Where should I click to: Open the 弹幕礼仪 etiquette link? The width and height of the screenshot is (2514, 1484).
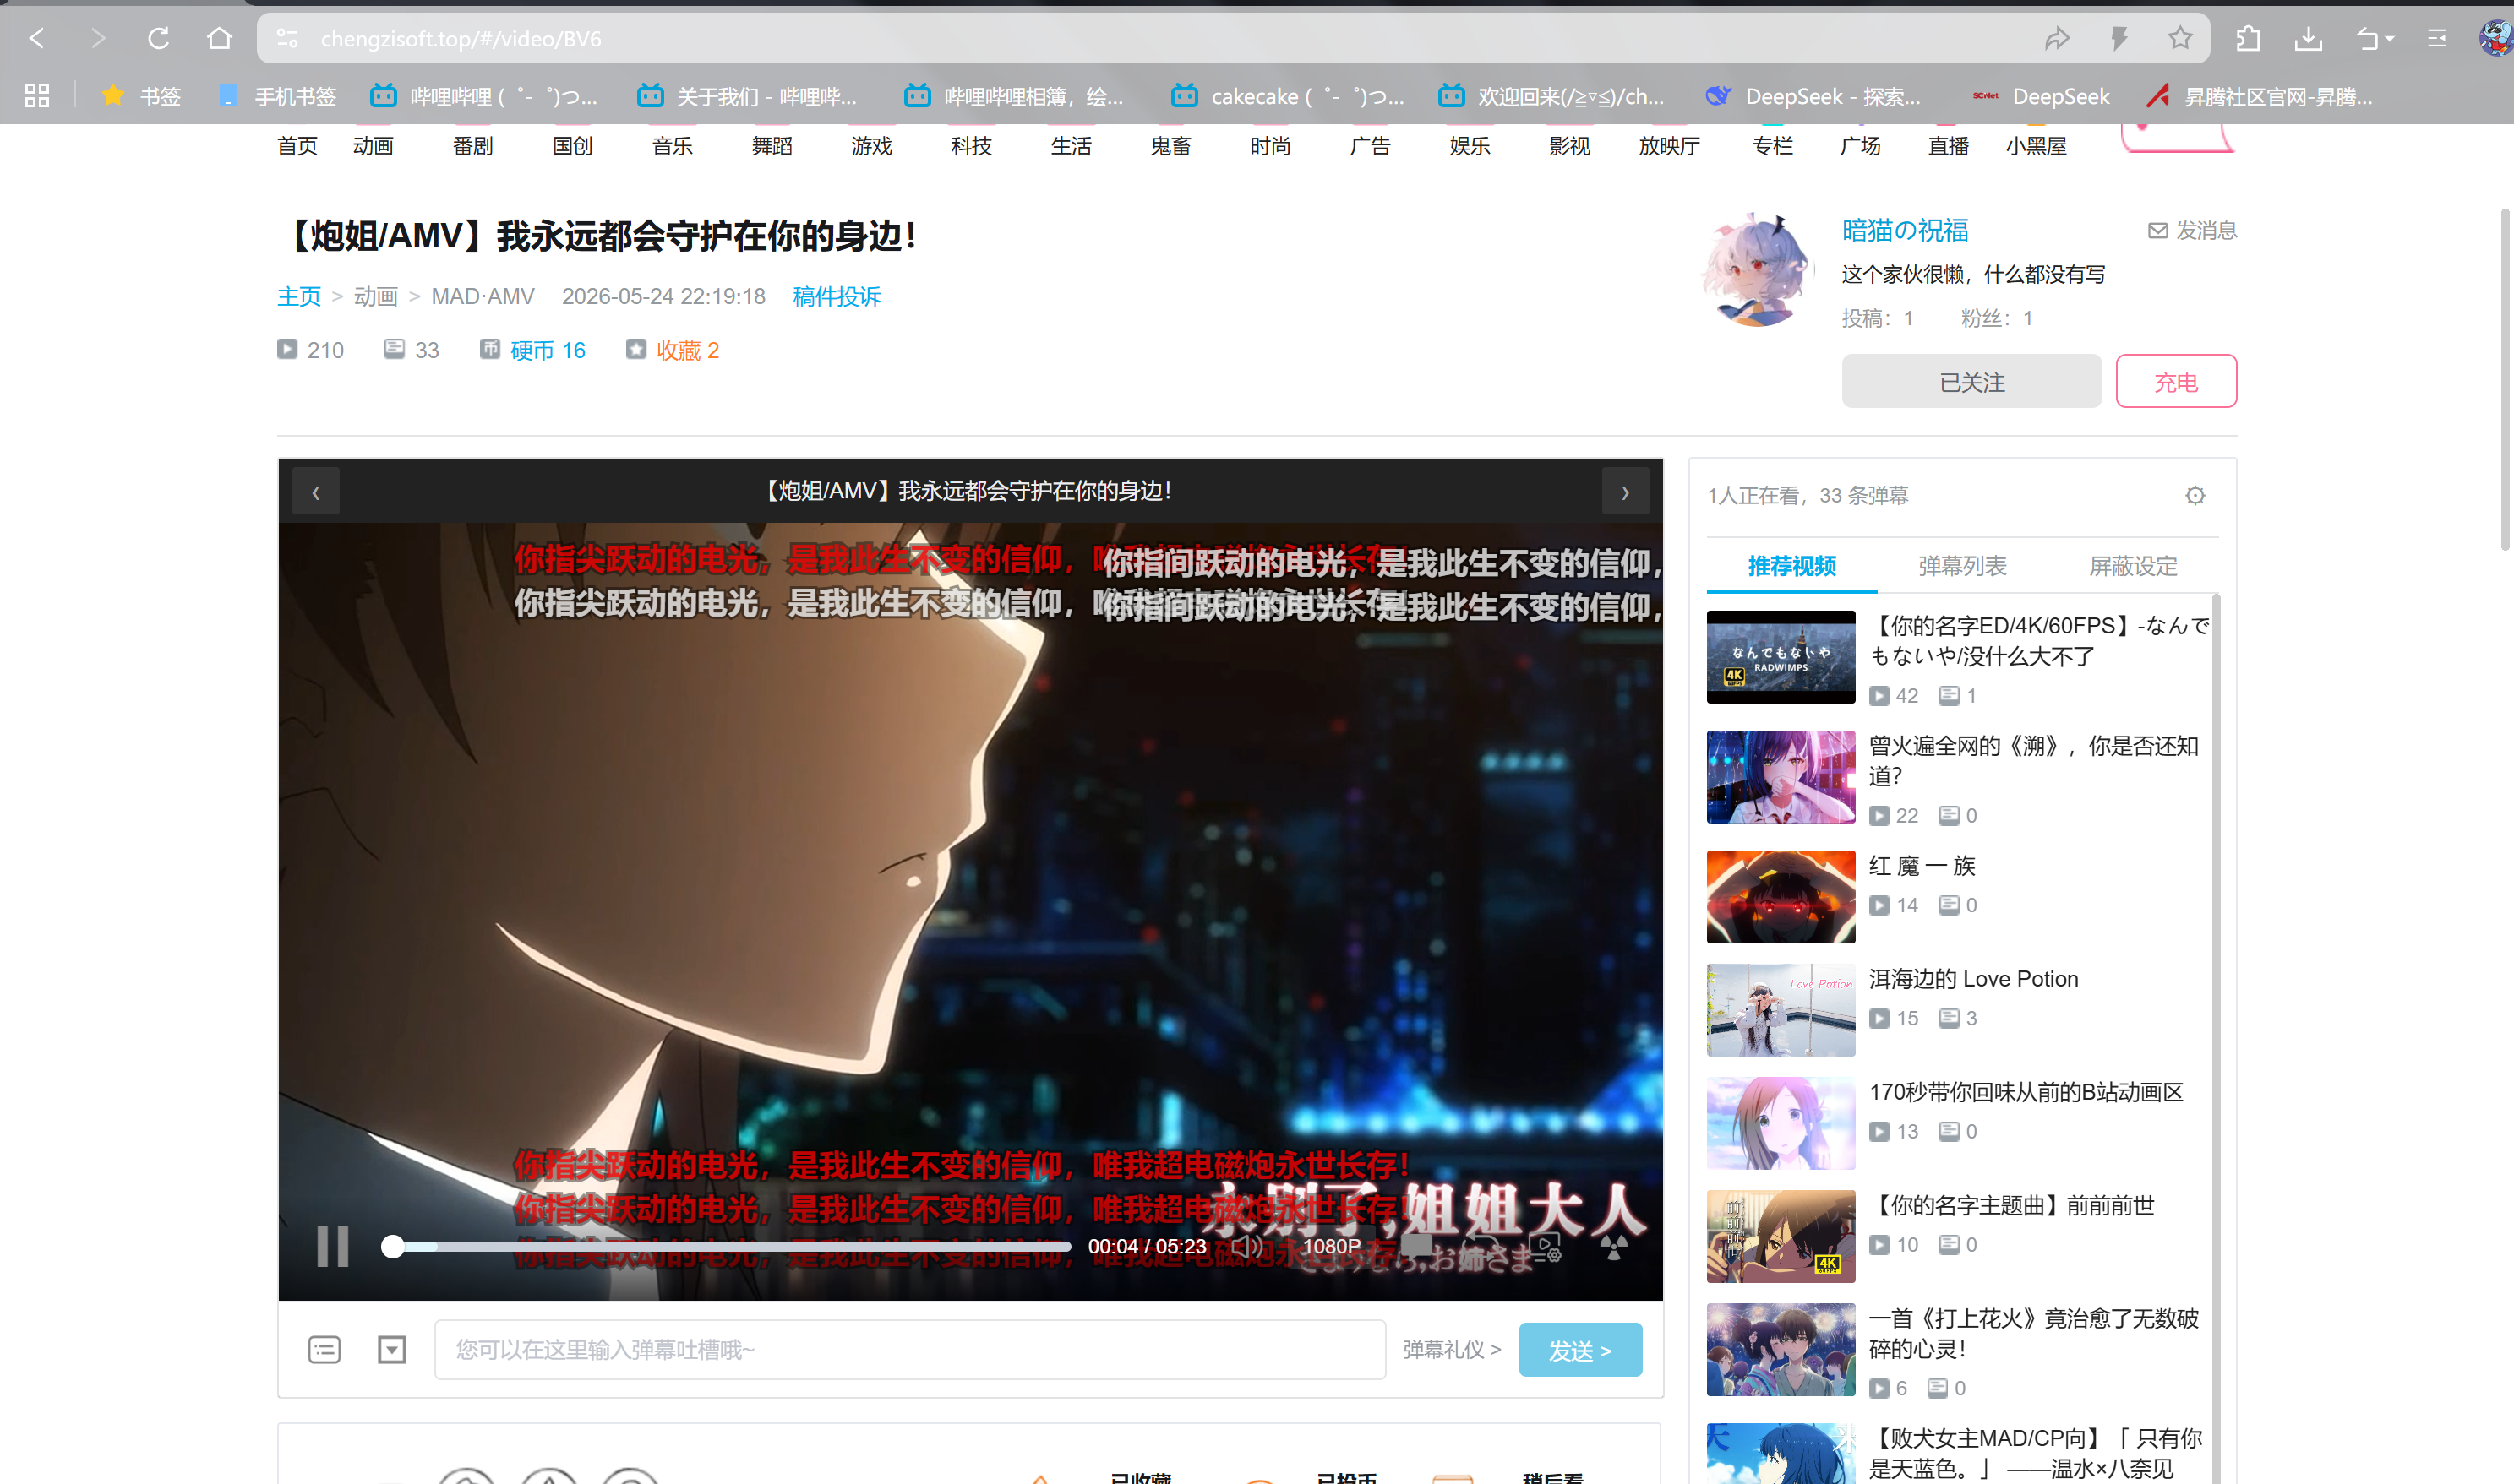tap(1452, 1350)
